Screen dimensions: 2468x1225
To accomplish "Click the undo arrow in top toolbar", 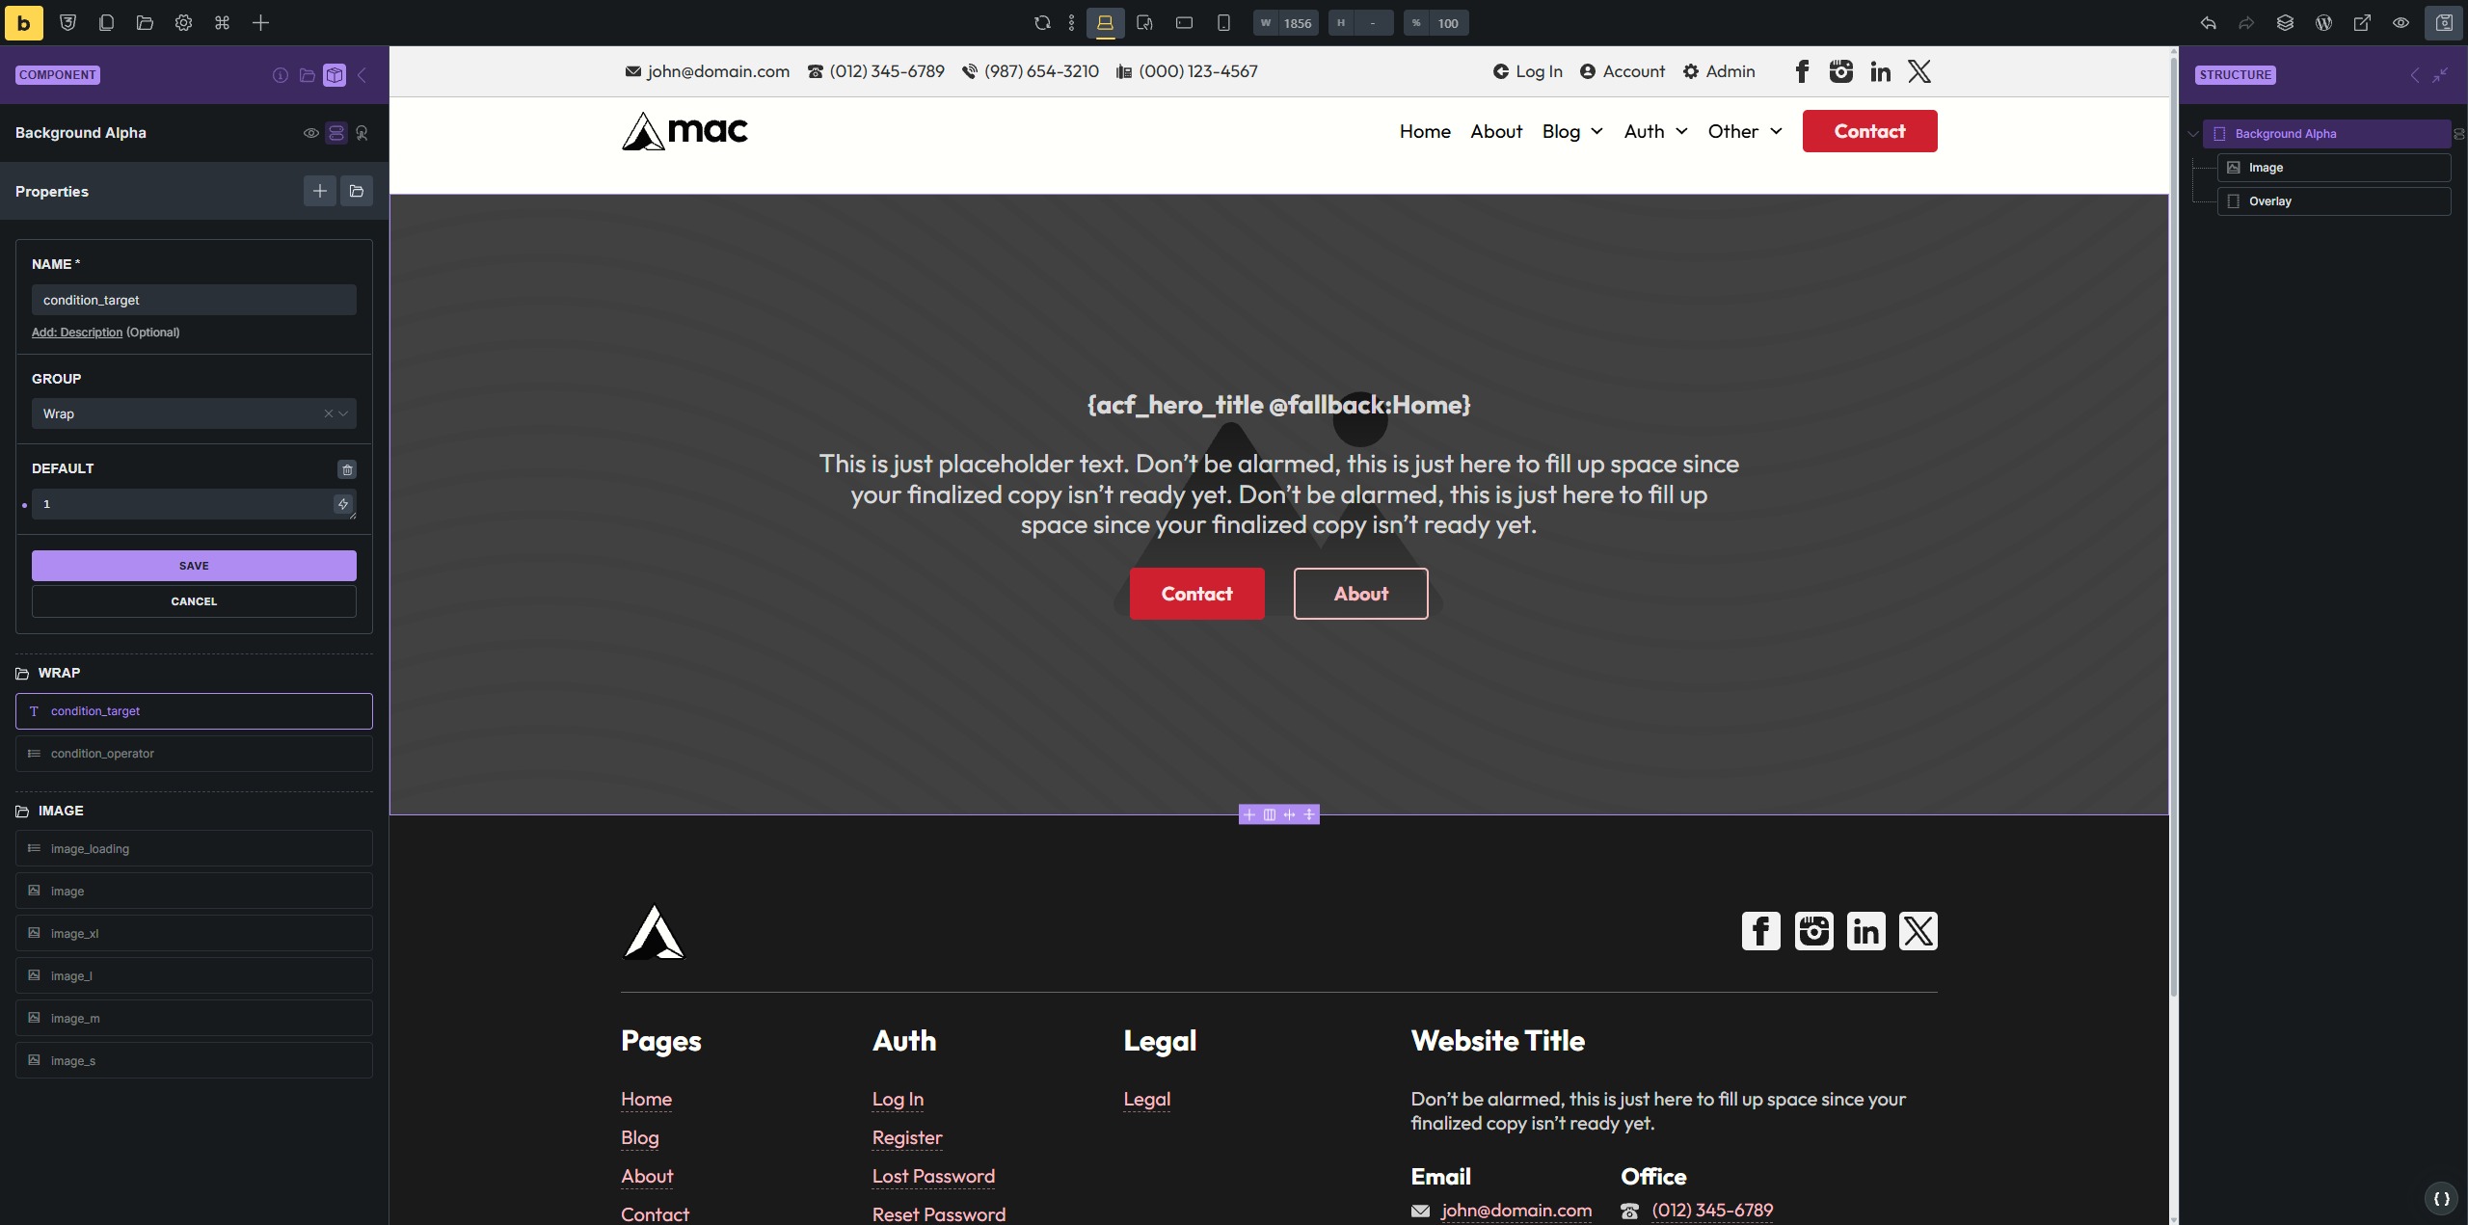I will click(x=2208, y=23).
